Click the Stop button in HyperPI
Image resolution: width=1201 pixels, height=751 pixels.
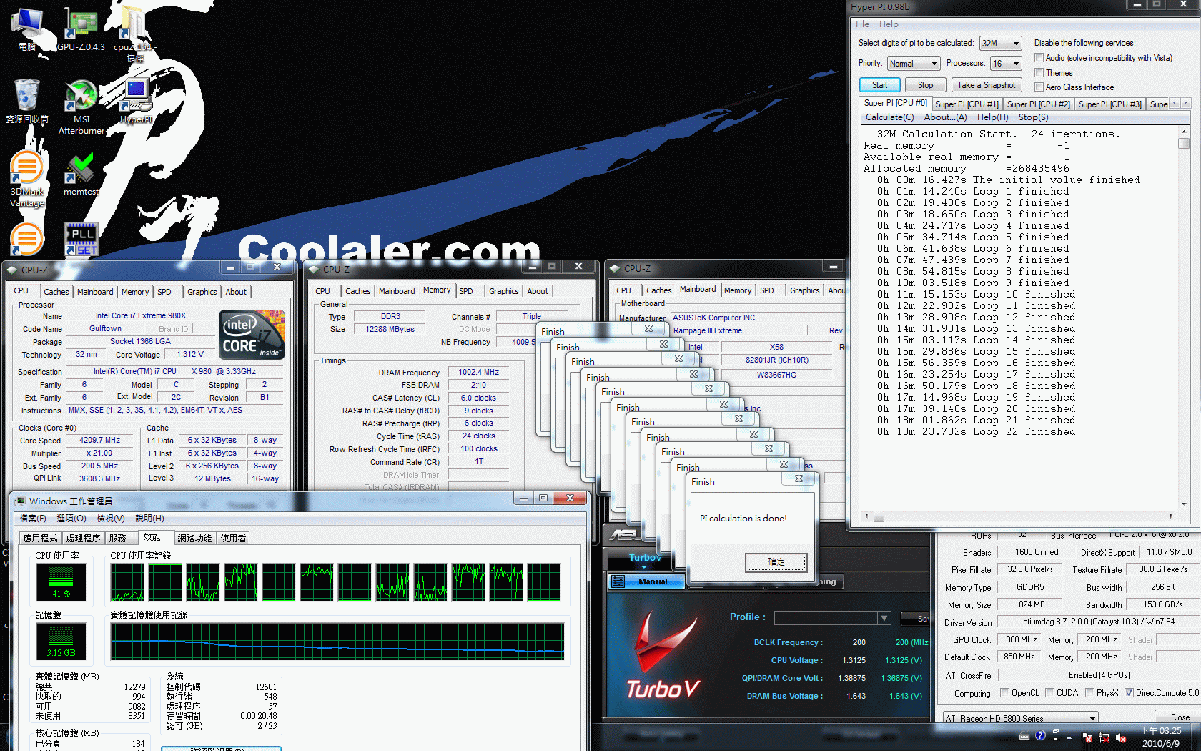tap(925, 85)
